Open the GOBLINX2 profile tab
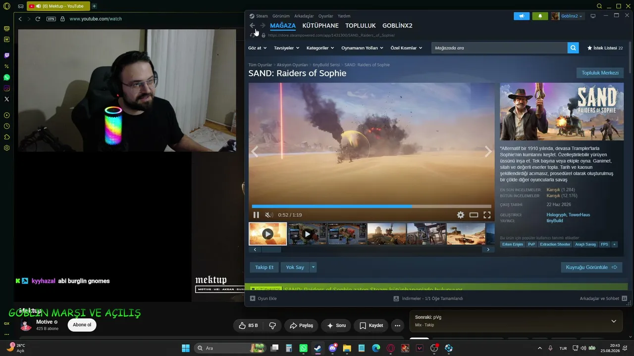The width and height of the screenshot is (634, 356). [397, 26]
